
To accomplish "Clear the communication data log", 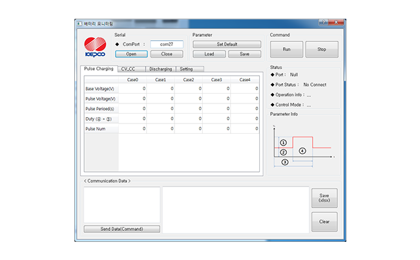I will pyautogui.click(x=324, y=222).
